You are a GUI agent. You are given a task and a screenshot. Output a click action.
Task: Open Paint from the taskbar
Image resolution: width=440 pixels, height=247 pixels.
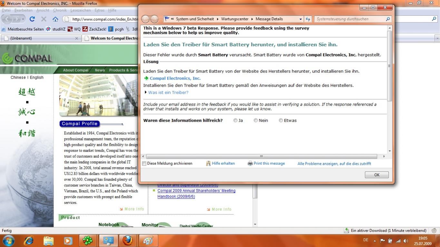coord(148,241)
